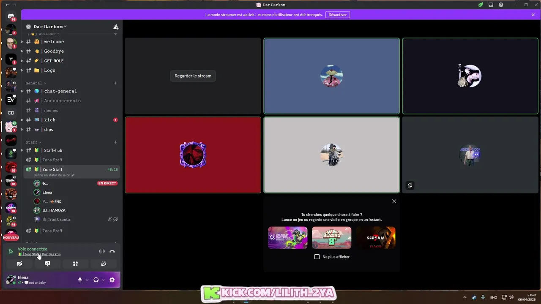Collapse the General channel category
541x304 pixels.
tap(36, 83)
